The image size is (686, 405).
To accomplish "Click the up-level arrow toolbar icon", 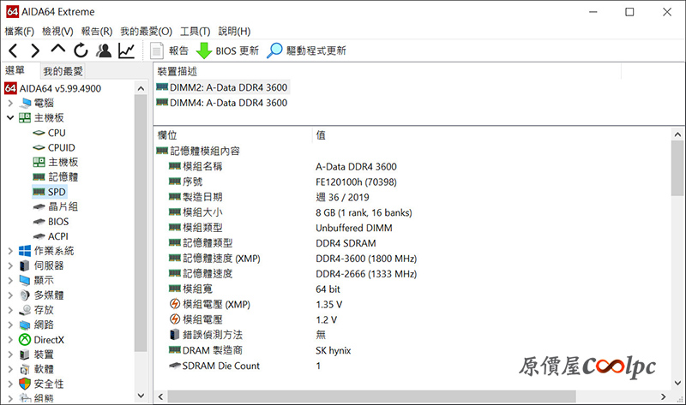I will coord(57,49).
